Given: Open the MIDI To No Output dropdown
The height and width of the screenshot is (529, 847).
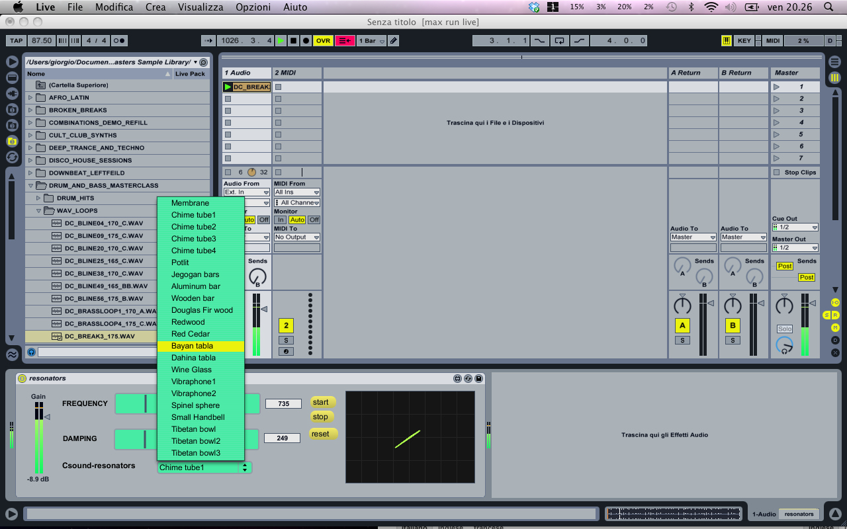Looking at the screenshot, I should click(297, 237).
